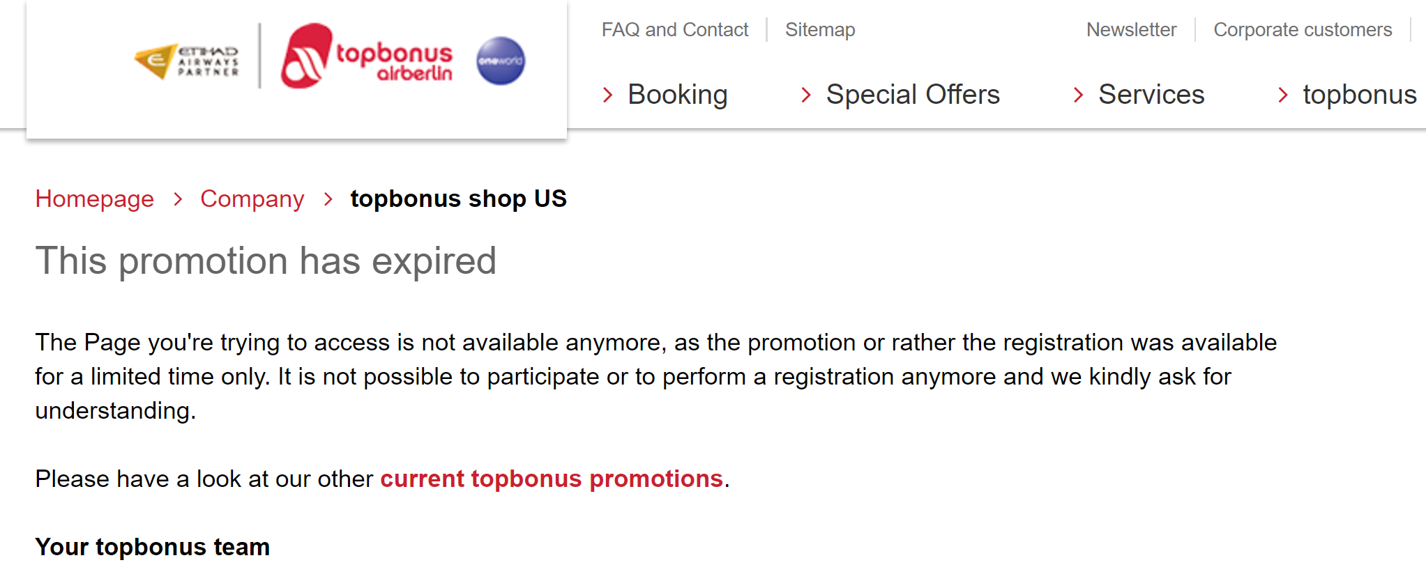Open FAQ and Contact page
The height and width of the screenshot is (581, 1426).
[x=674, y=30]
